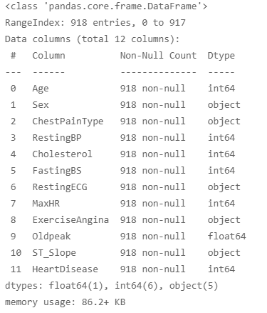Click the 'Oldpeak' column name
The height and width of the screenshot is (313, 267).
click(51, 237)
